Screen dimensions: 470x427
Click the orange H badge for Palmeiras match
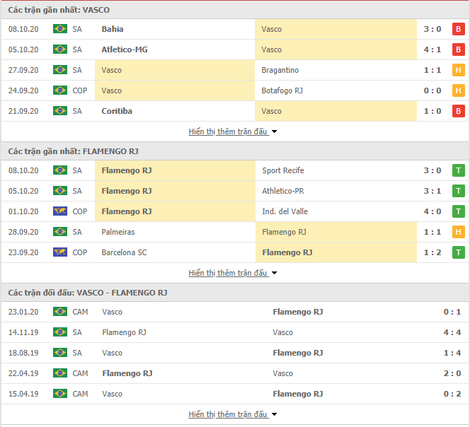point(458,232)
